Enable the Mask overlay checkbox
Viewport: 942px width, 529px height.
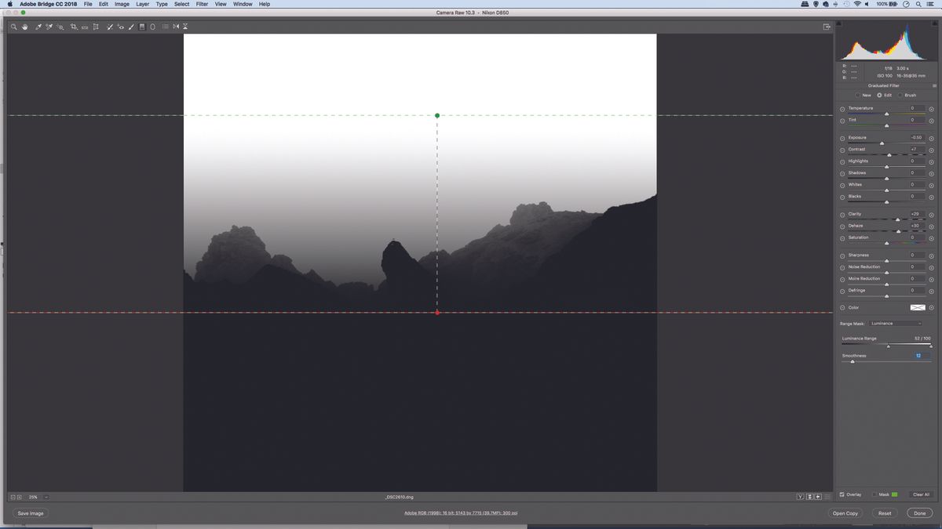point(875,495)
